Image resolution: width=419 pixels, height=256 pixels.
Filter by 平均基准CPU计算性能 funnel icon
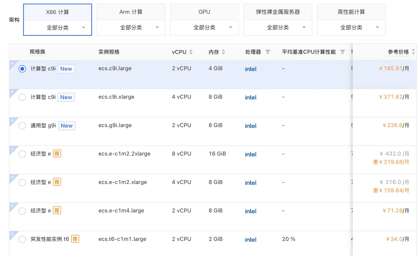coord(342,52)
